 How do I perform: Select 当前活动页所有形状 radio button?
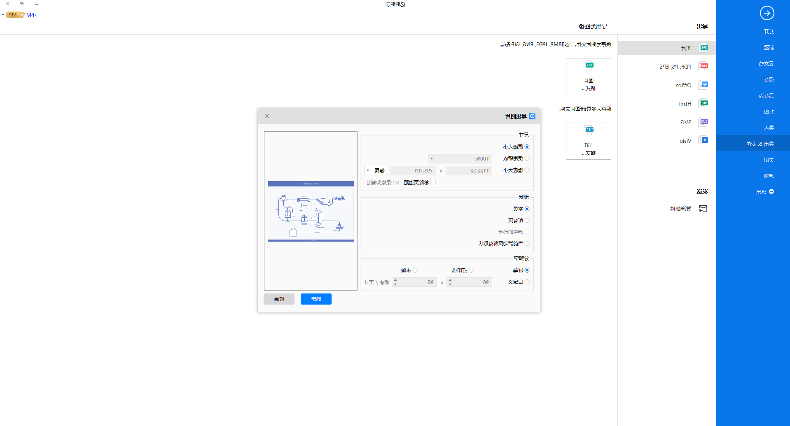527,244
